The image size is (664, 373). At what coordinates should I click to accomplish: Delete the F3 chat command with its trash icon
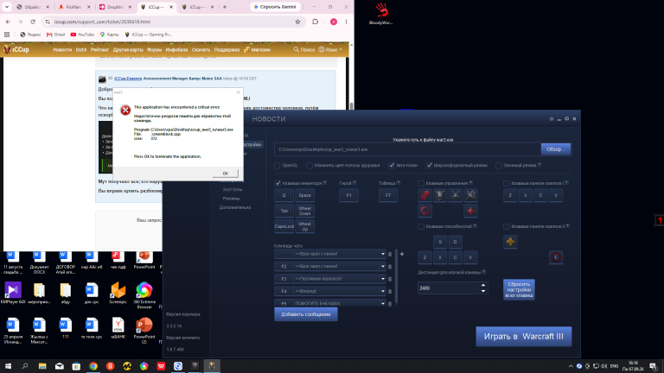[x=390, y=279]
